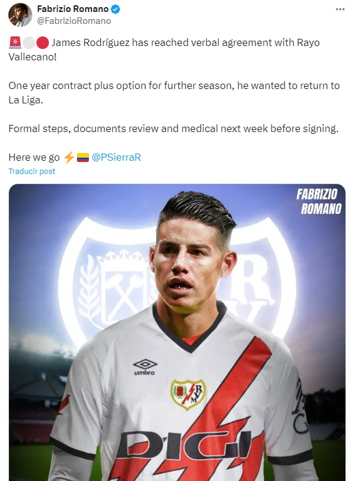Click the lightning bolt emoji
Image resolution: width=352 pixels, height=481 pixels.
click(69, 157)
